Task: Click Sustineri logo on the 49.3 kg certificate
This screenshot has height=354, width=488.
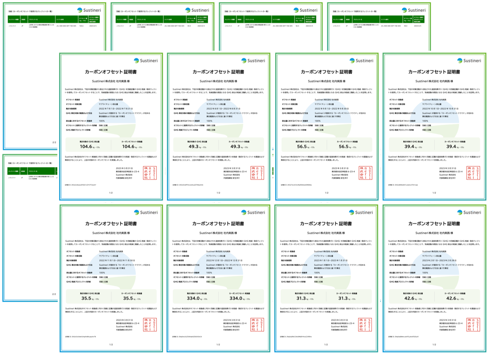Action: click(253, 61)
